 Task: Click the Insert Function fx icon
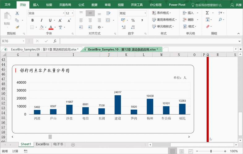pyautogui.click(x=55, y=41)
